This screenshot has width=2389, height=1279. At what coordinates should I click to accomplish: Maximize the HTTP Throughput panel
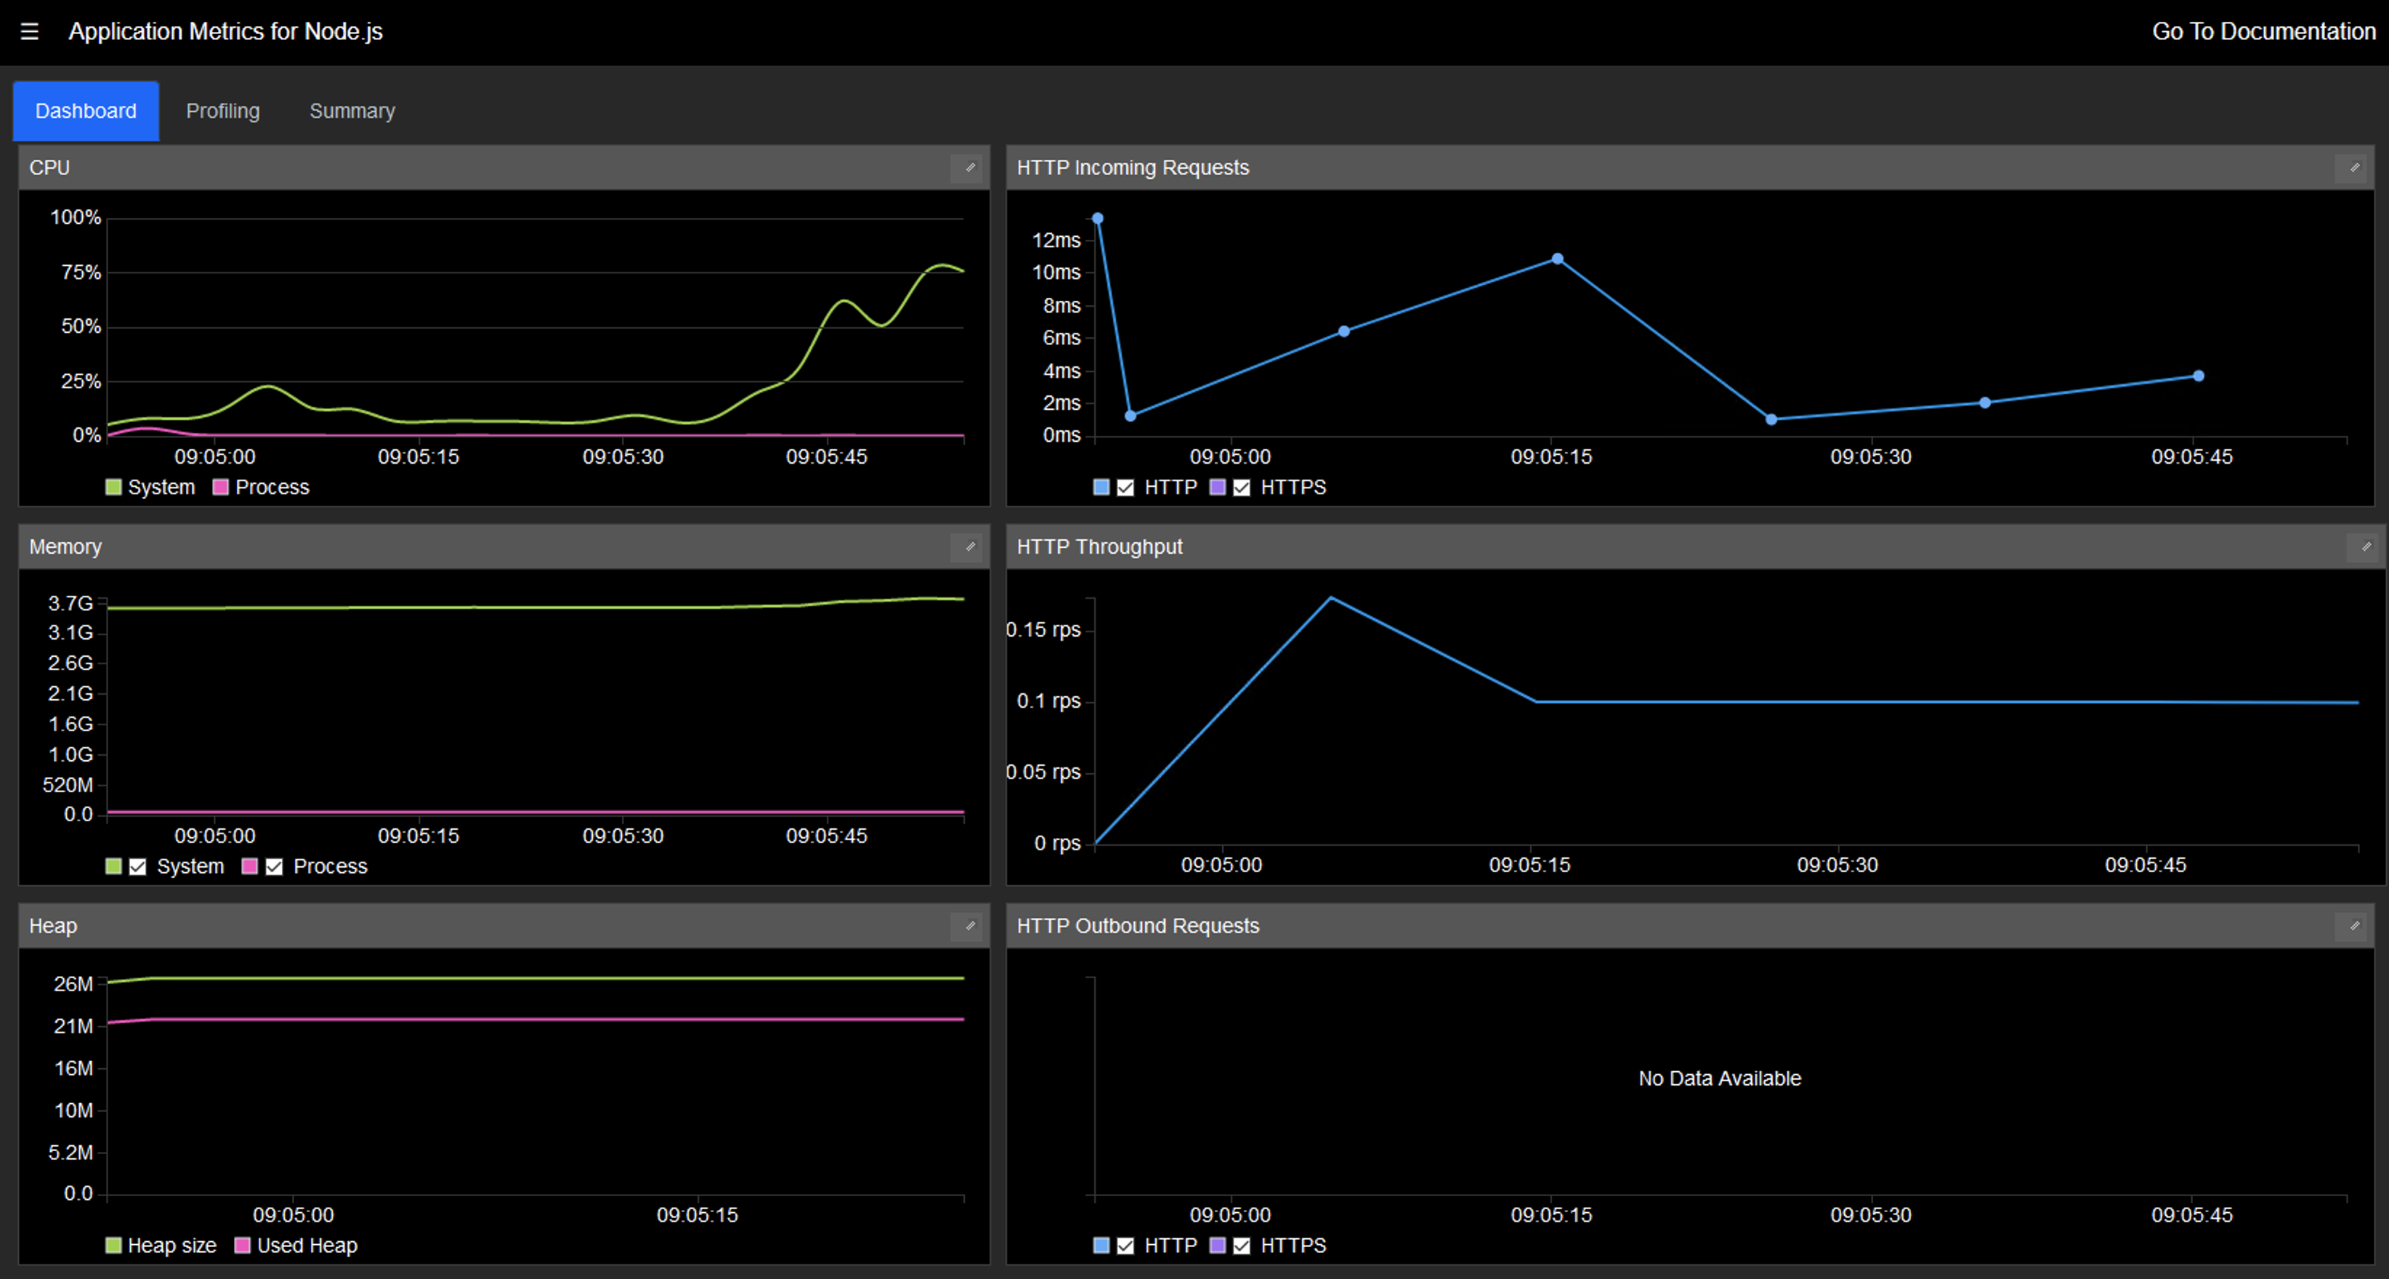pyautogui.click(x=2366, y=547)
